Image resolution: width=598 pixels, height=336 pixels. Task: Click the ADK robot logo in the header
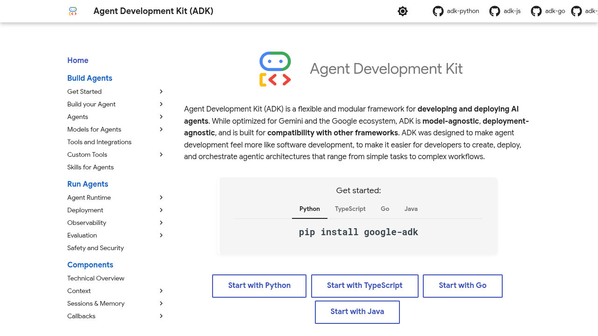pyautogui.click(x=73, y=11)
